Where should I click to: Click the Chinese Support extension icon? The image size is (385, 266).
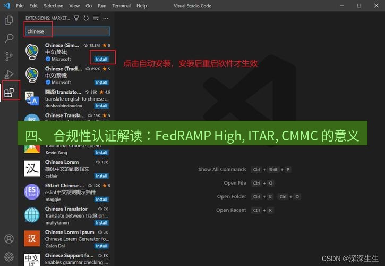click(x=32, y=260)
